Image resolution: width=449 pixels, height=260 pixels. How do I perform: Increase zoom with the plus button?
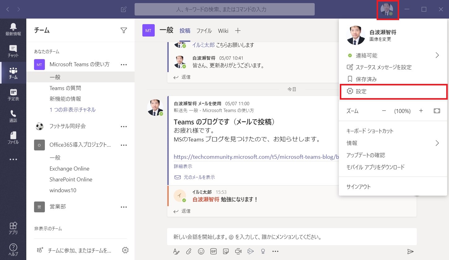pyautogui.click(x=421, y=111)
